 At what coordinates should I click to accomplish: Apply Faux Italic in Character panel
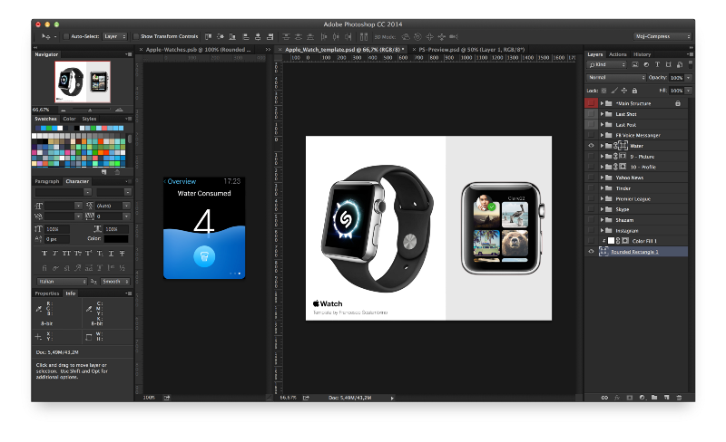(55, 254)
